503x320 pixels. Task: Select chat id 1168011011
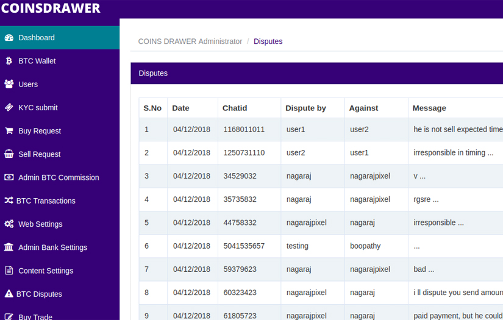244,129
